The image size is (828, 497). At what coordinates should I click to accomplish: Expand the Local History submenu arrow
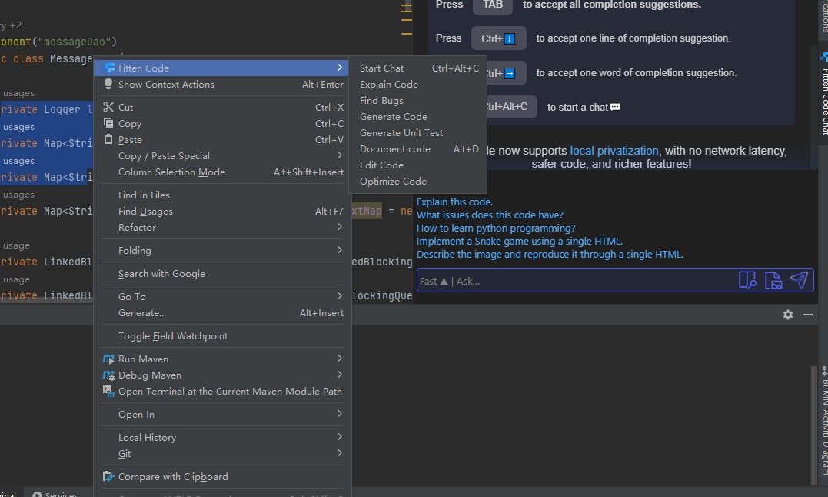[x=340, y=437]
